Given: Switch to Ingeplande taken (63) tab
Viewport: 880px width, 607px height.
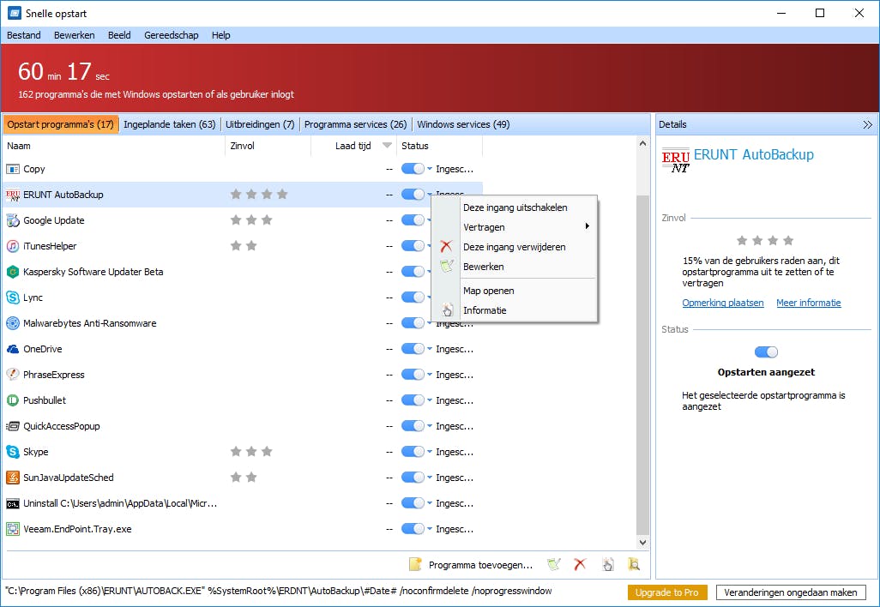Looking at the screenshot, I should click(170, 124).
